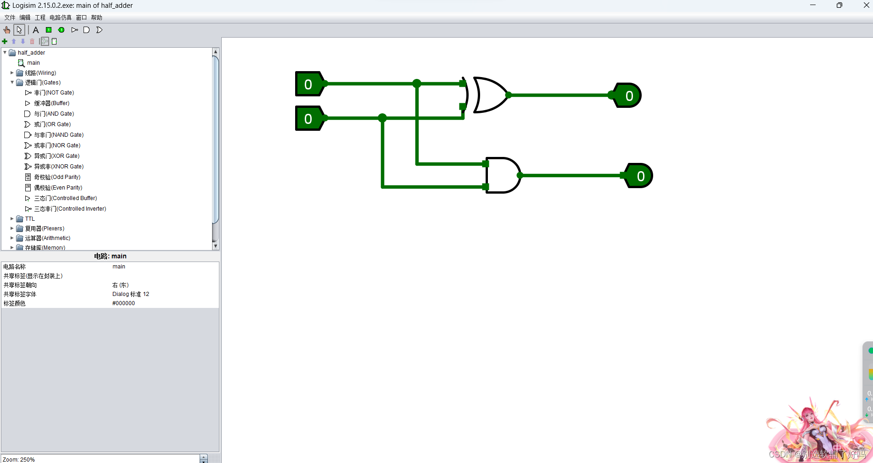873x463 pixels.
Task: Select OR Gate in component tree
Action: [x=52, y=124]
